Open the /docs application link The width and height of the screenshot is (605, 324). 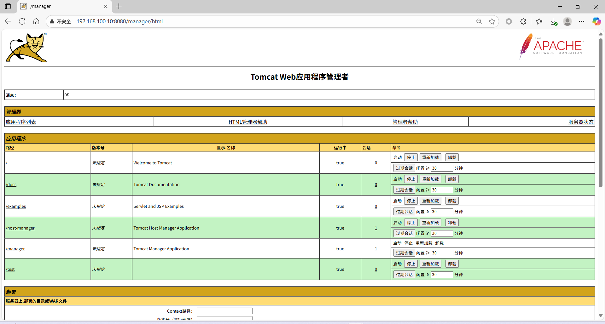click(x=11, y=185)
